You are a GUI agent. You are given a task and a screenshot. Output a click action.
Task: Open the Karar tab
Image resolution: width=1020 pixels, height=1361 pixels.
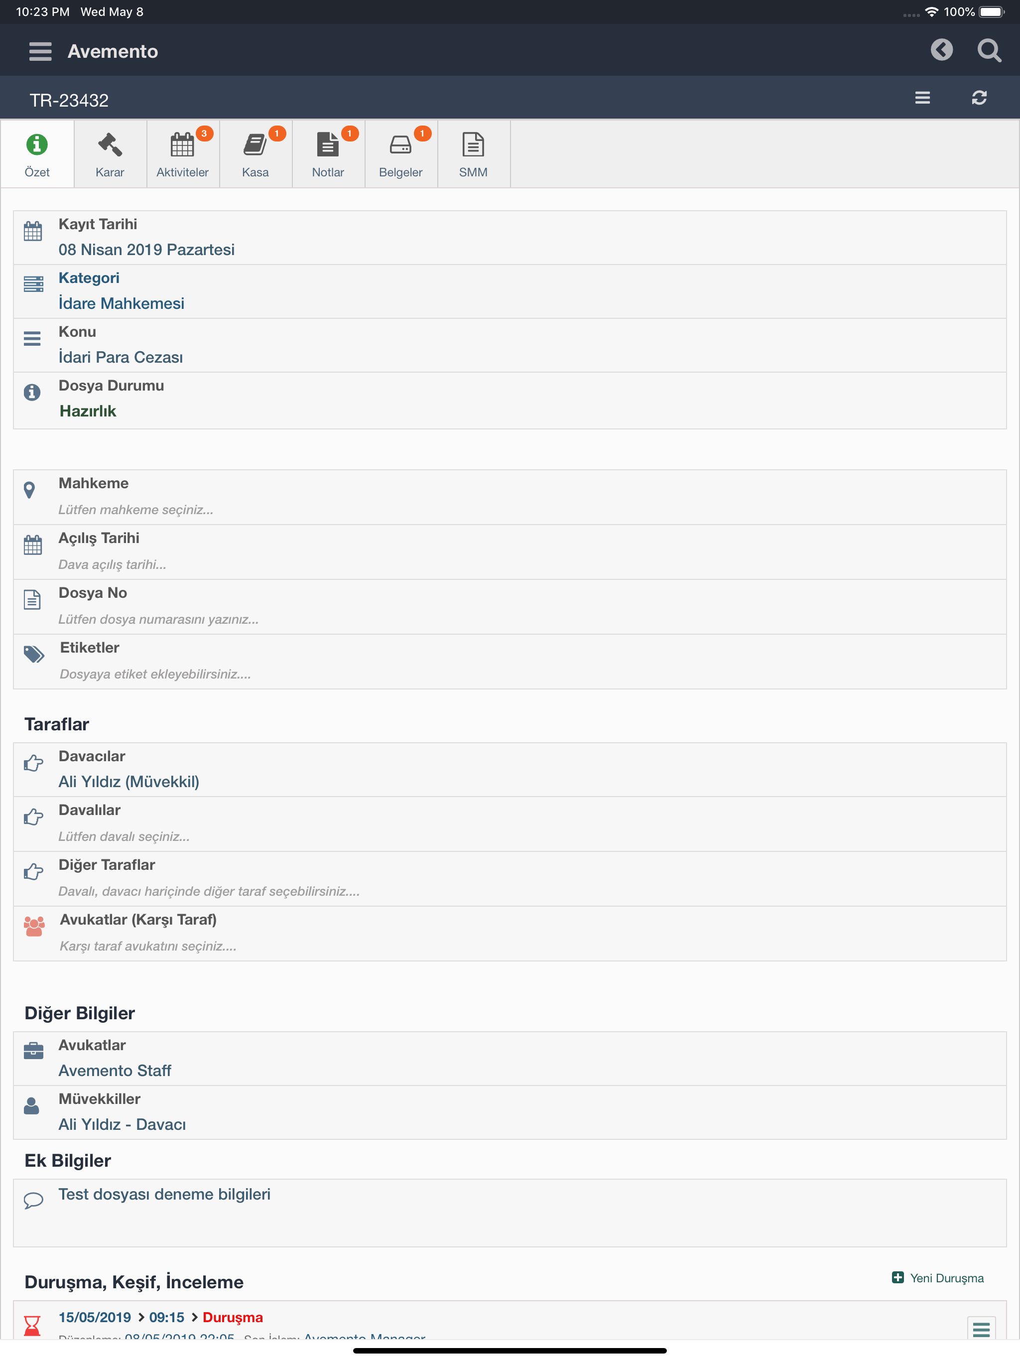click(110, 154)
